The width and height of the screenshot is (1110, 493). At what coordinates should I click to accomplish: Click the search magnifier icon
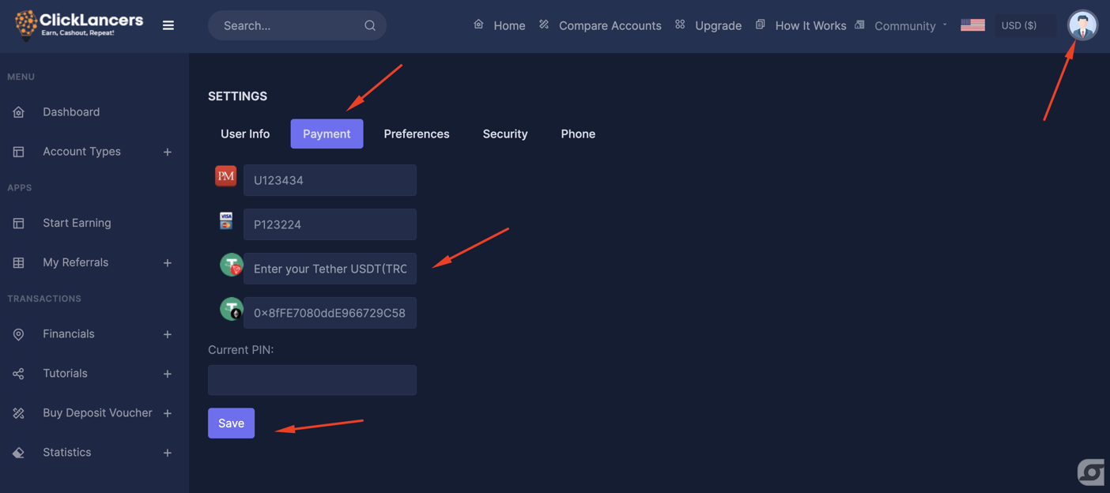click(369, 25)
